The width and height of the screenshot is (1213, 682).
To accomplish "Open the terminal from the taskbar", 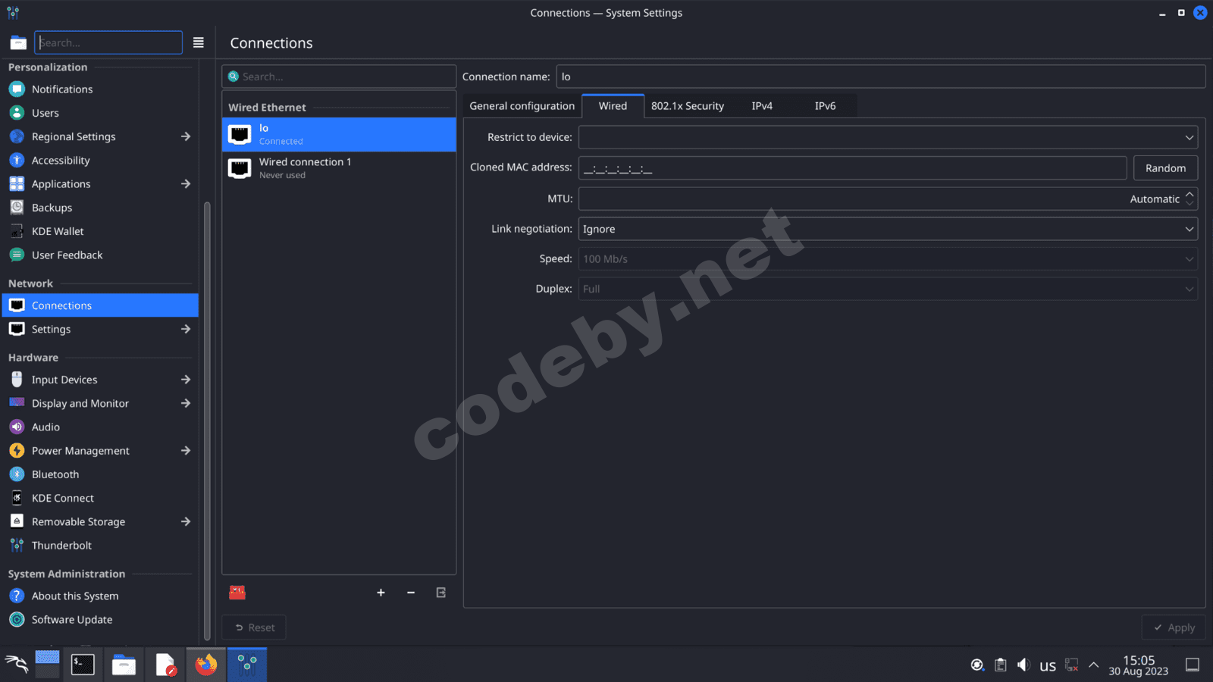I will tap(83, 665).
